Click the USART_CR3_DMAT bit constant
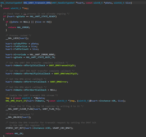The image size is (146, 137). (x=62, y=128)
